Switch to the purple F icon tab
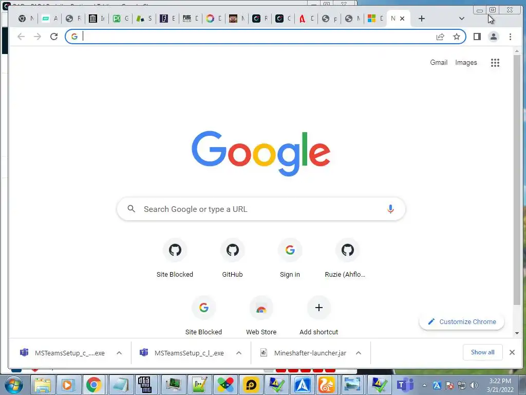The height and width of the screenshot is (395, 526). pos(167,19)
